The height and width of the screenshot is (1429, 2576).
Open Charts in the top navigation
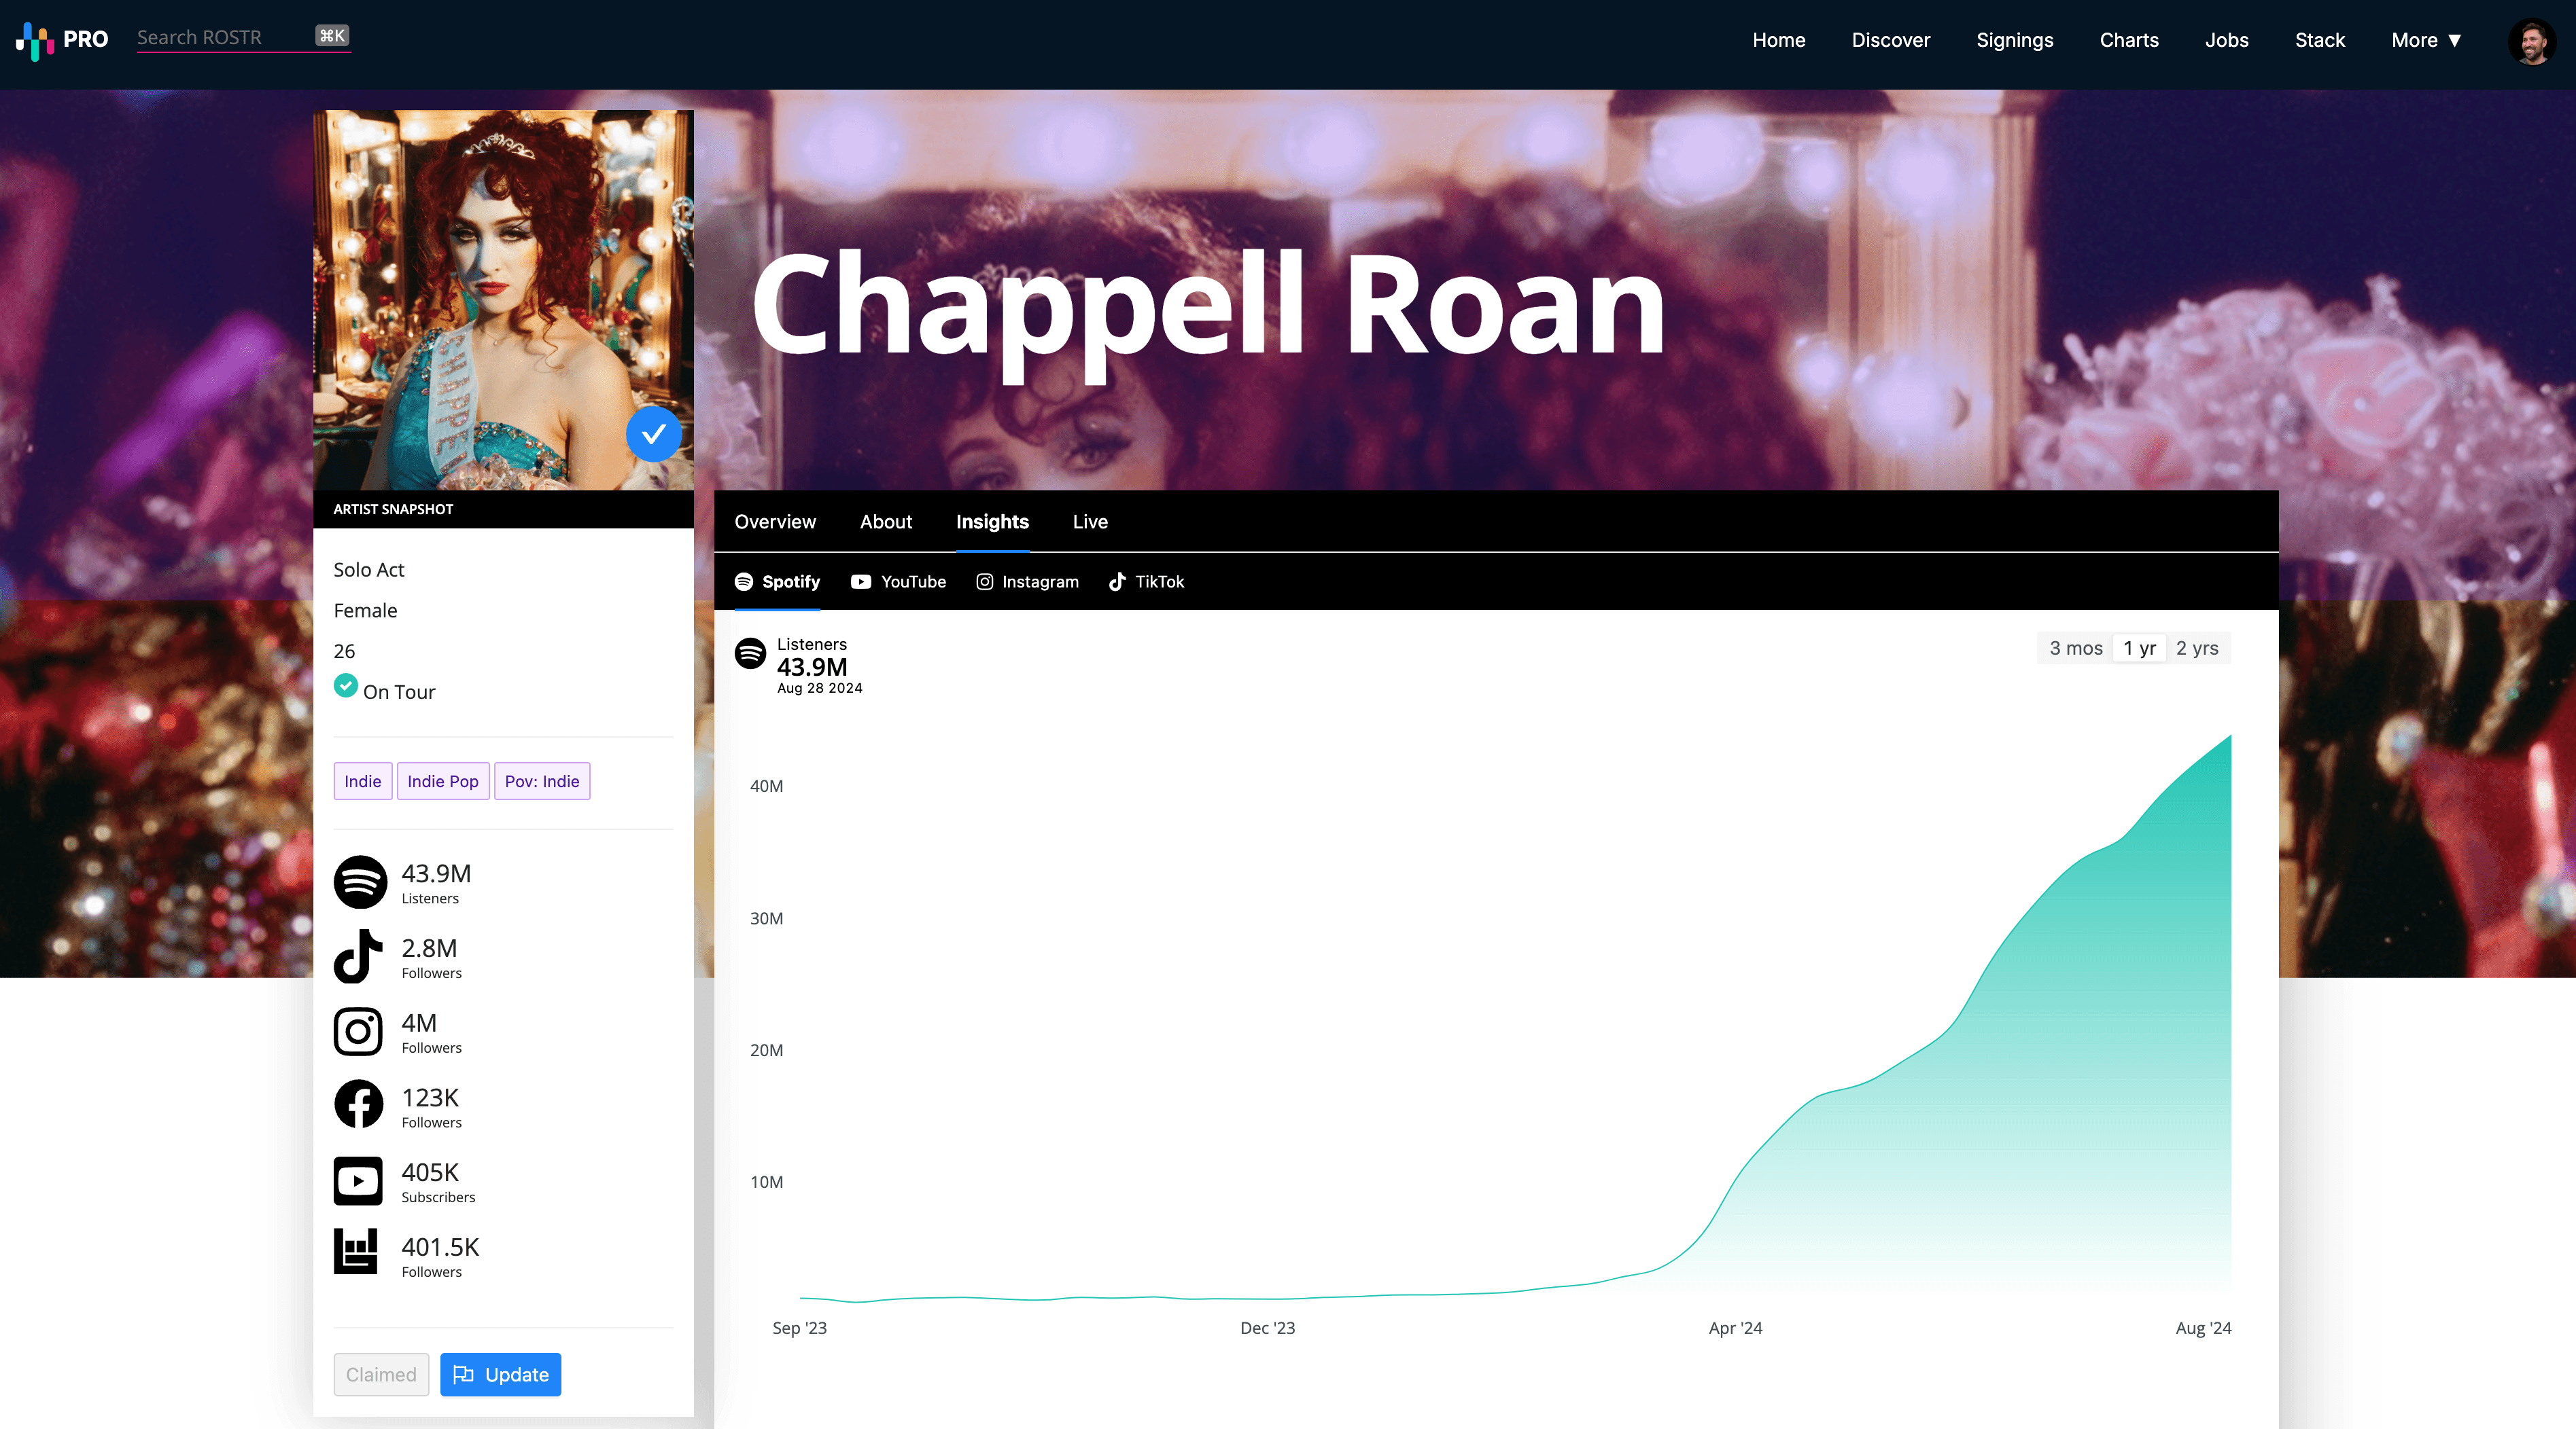point(2129,40)
